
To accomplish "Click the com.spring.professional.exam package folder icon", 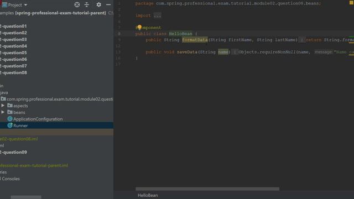I will pos(3,99).
